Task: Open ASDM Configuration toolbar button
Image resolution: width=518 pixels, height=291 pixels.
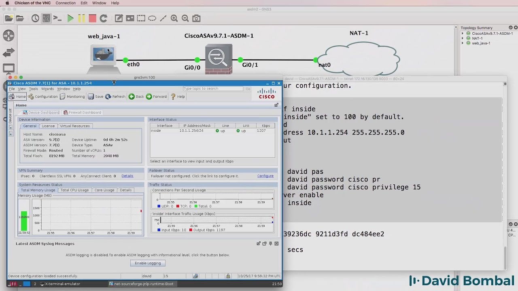Action: 43,97
